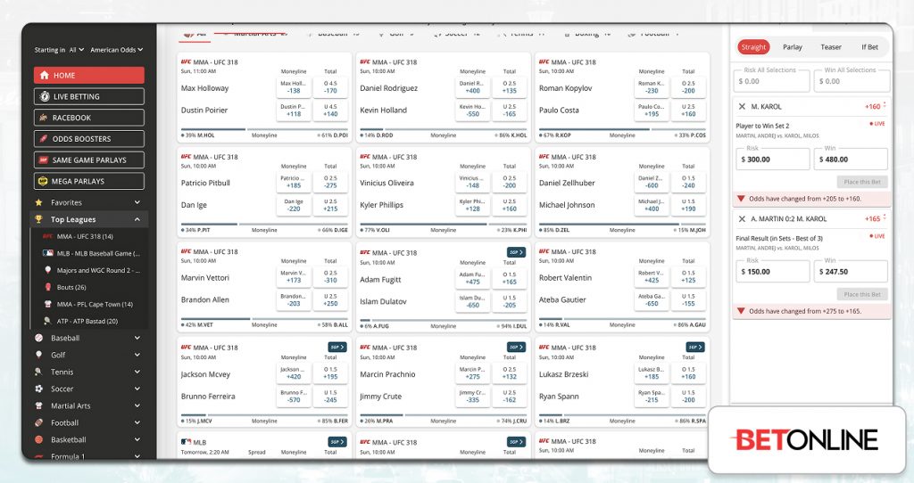This screenshot has height=483, width=914.
Task: Select Dan Ige moneyline -220
Action: pyautogui.click(x=293, y=206)
